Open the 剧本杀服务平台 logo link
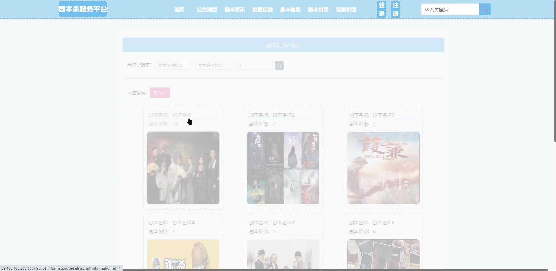The width and height of the screenshot is (556, 271). pyautogui.click(x=83, y=9)
